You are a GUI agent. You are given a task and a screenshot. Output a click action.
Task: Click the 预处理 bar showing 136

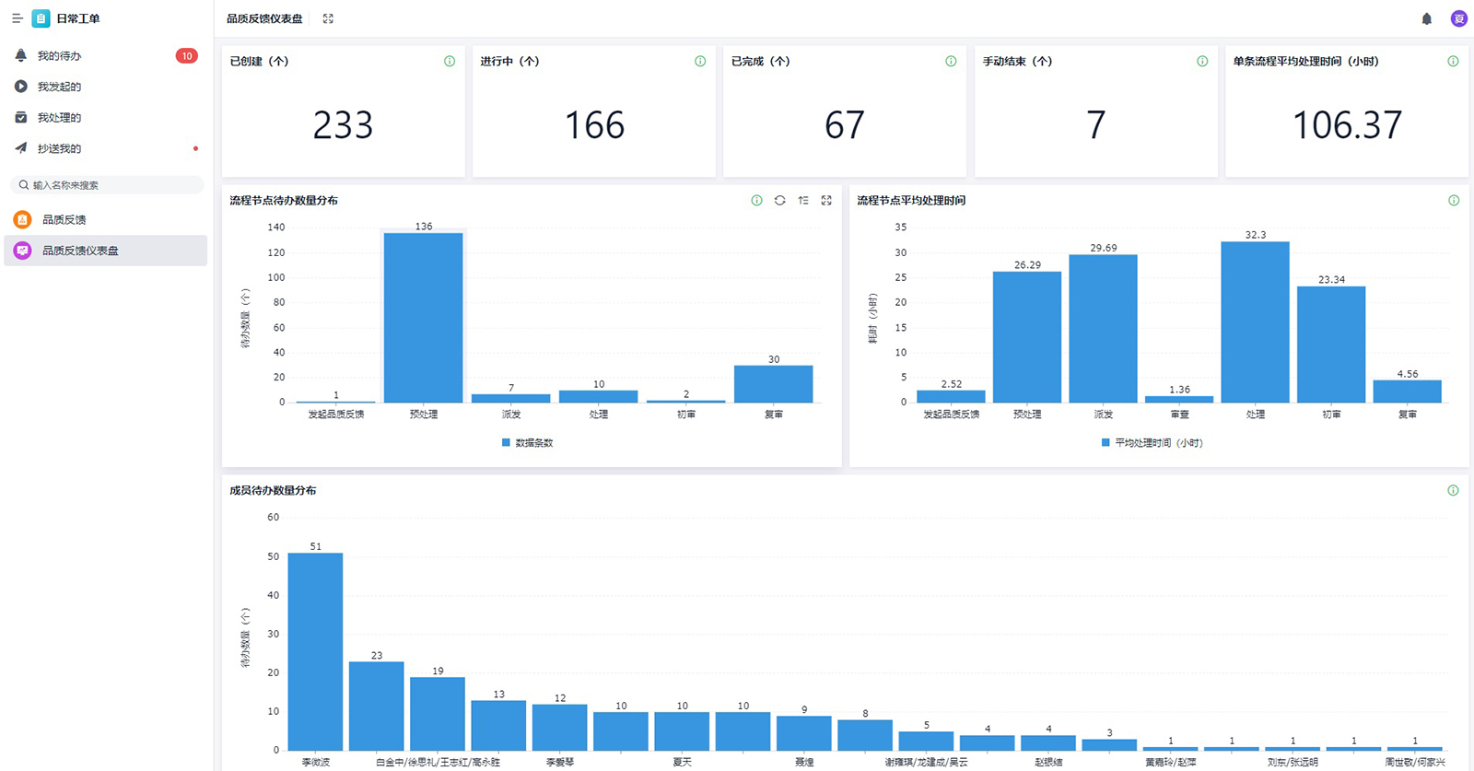pos(423,317)
